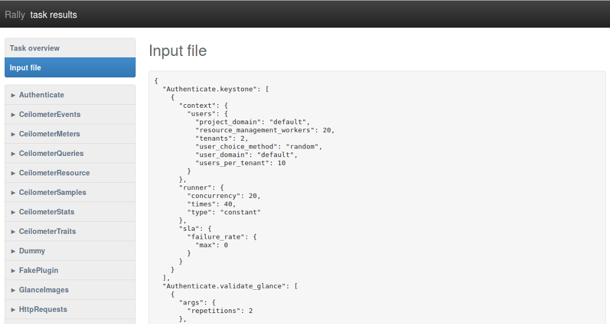Open the Dummy scenario group
Screen dimensions: 610x324
pos(32,251)
